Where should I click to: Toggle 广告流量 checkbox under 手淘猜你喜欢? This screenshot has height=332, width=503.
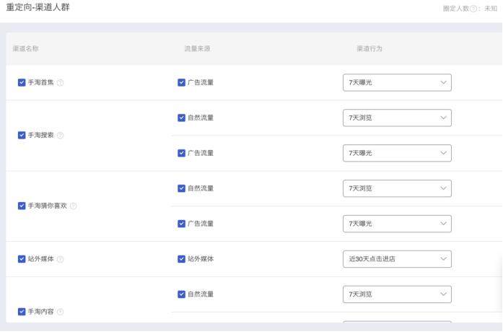[x=181, y=224]
